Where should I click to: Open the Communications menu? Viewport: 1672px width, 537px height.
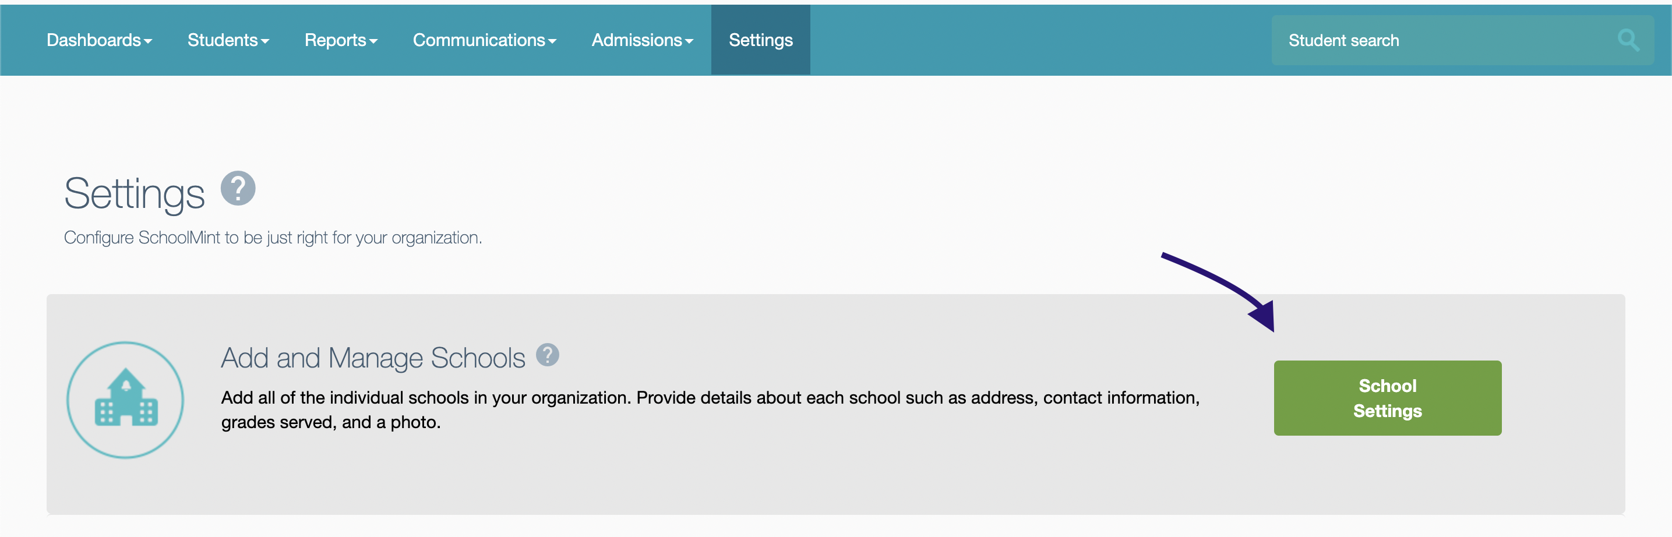pos(484,40)
